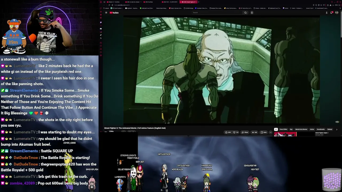Select the All filter chip
The image size is (342, 192).
tap(276, 129)
